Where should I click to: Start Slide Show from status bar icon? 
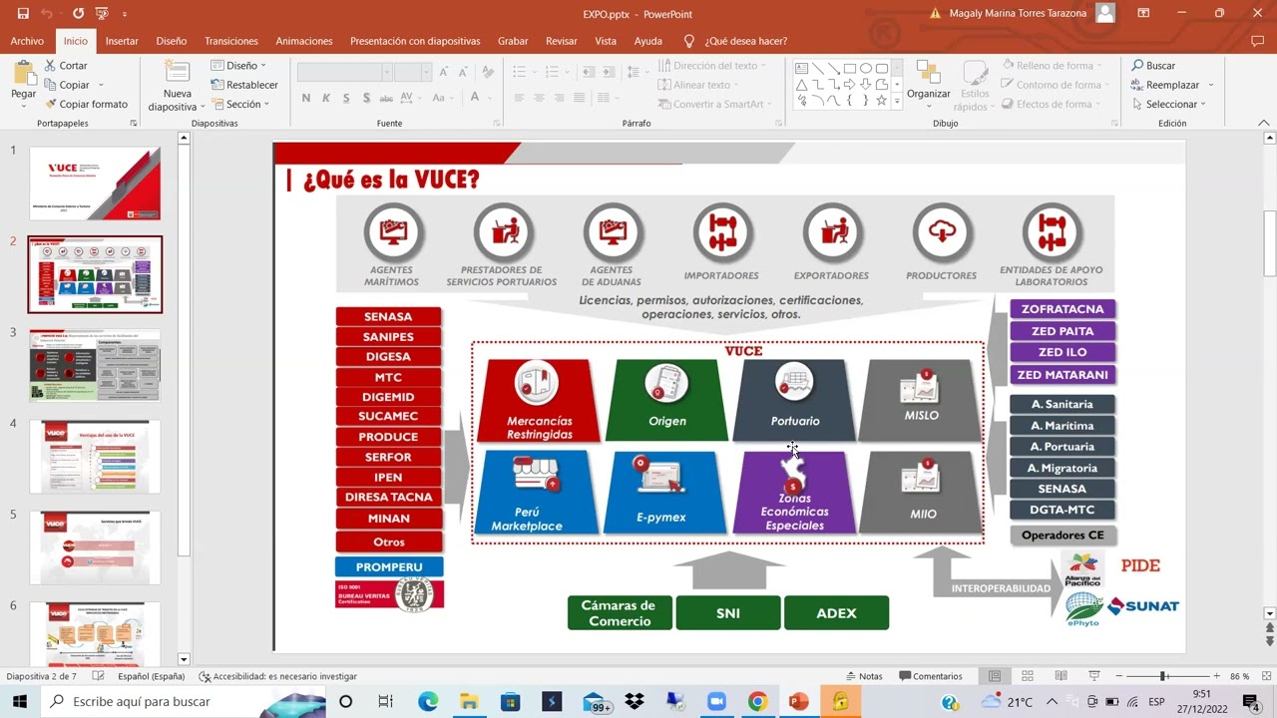(x=1093, y=676)
